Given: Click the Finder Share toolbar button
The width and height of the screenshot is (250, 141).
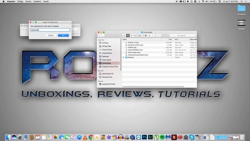Looking at the screenshot, I should (x=152, y=36).
